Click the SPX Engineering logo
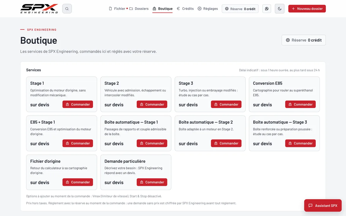 [39, 9]
